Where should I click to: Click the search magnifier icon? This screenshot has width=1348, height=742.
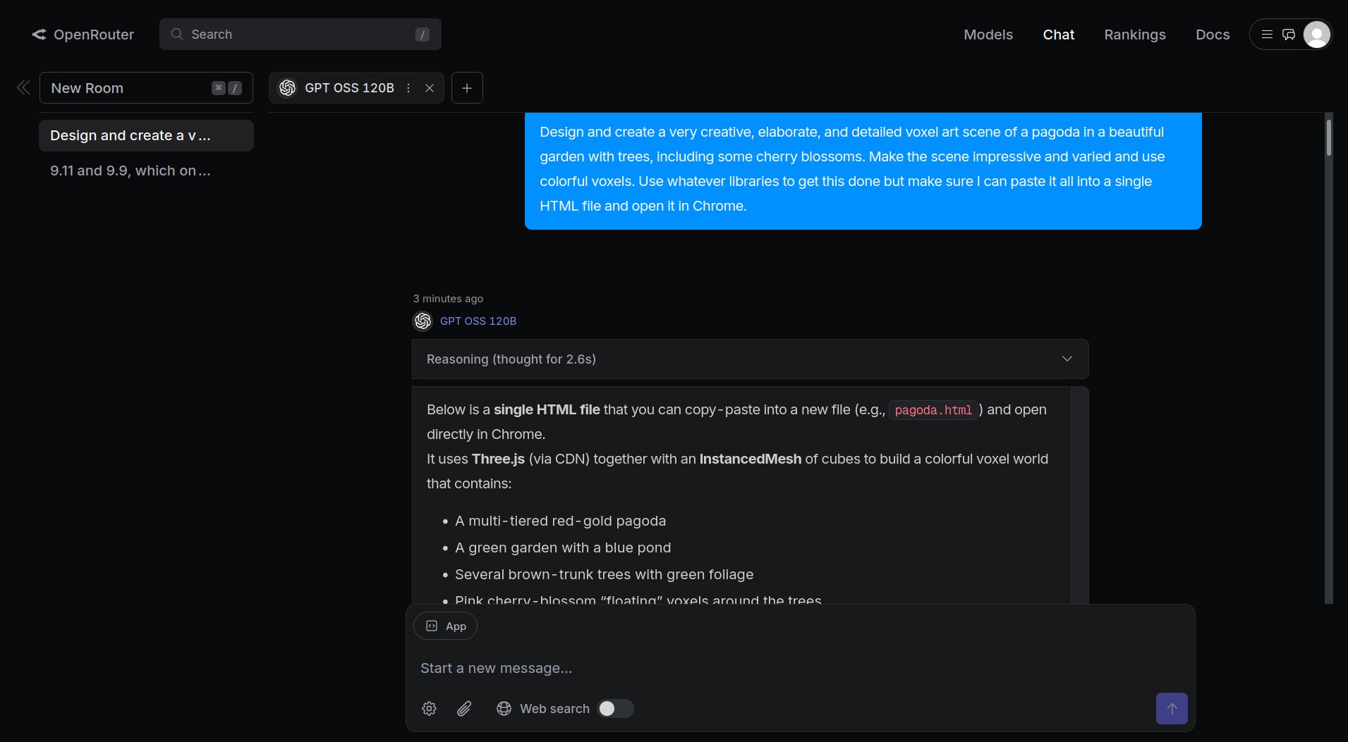click(177, 34)
